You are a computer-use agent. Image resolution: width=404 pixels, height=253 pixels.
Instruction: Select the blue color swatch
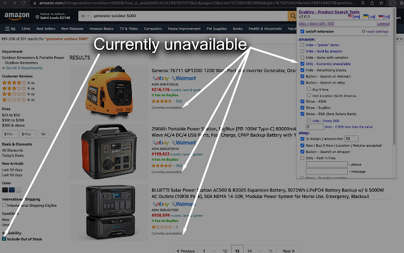[11, 190]
